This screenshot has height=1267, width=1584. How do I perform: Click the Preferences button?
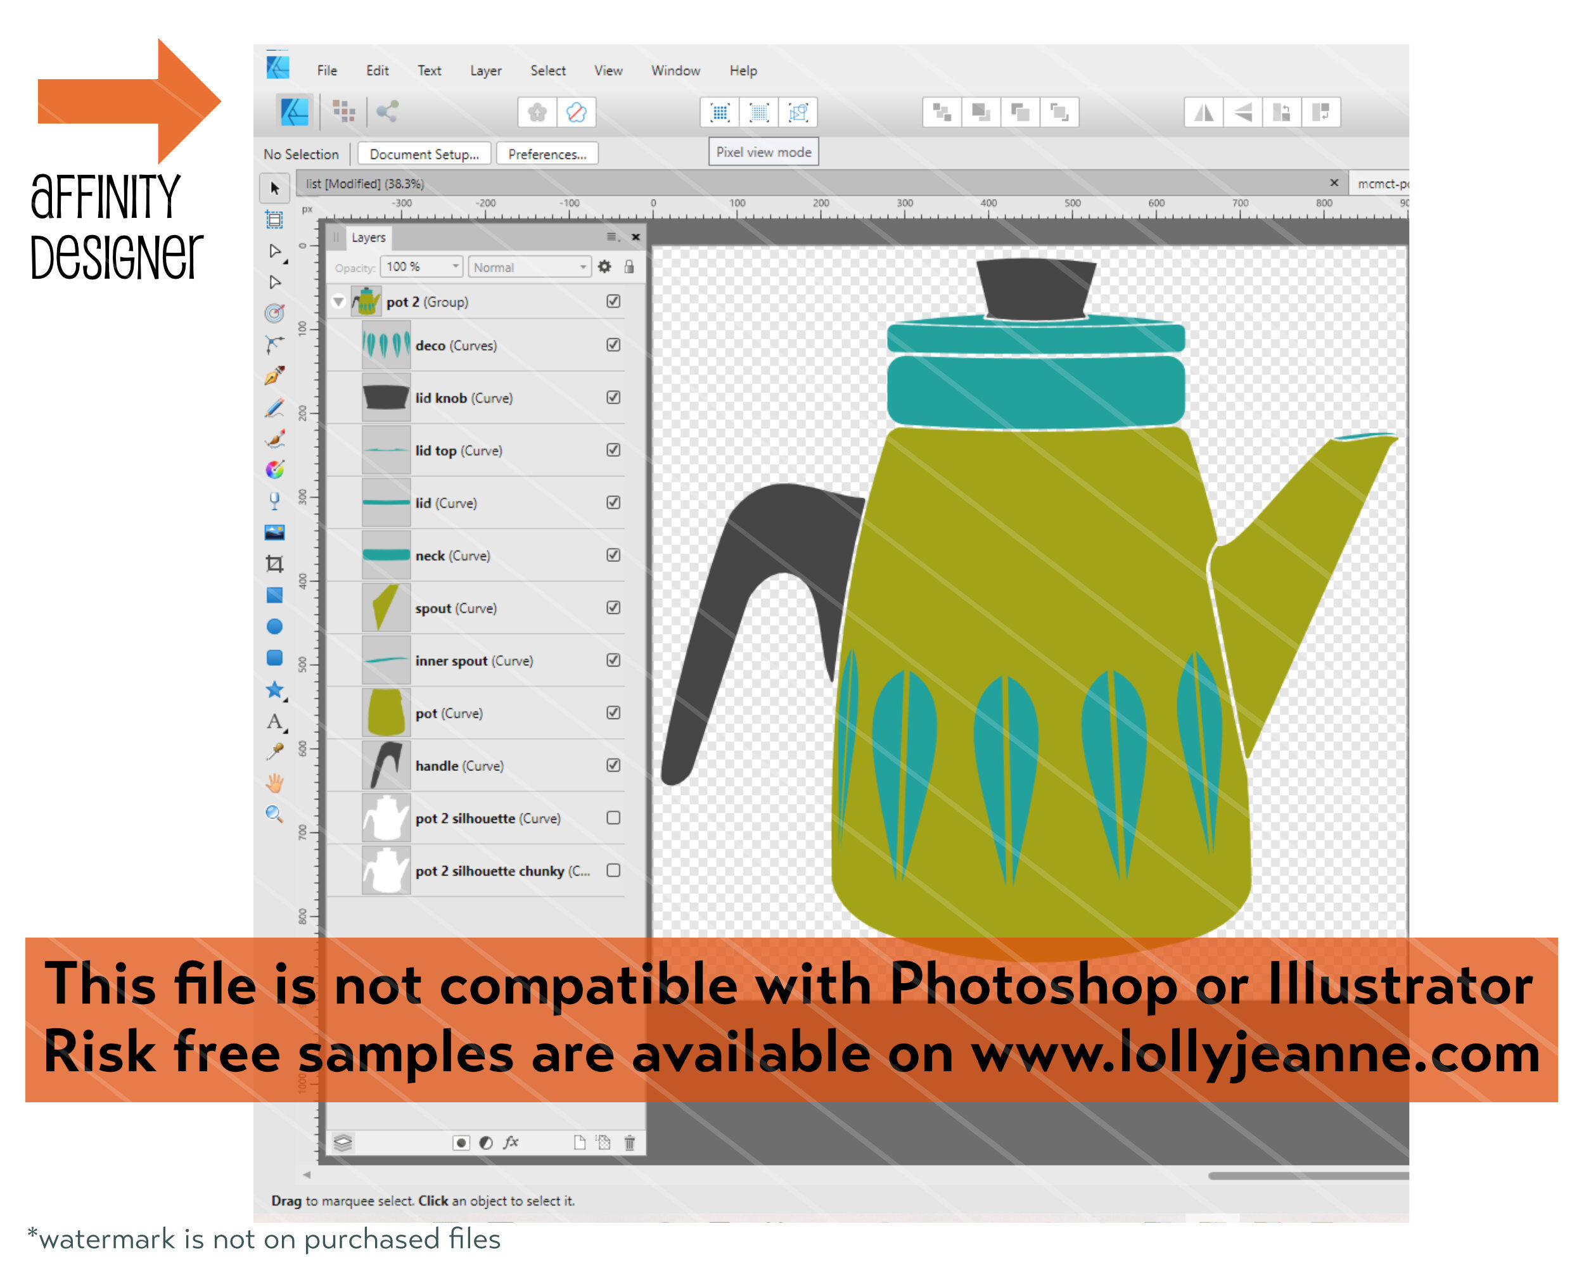(x=547, y=153)
